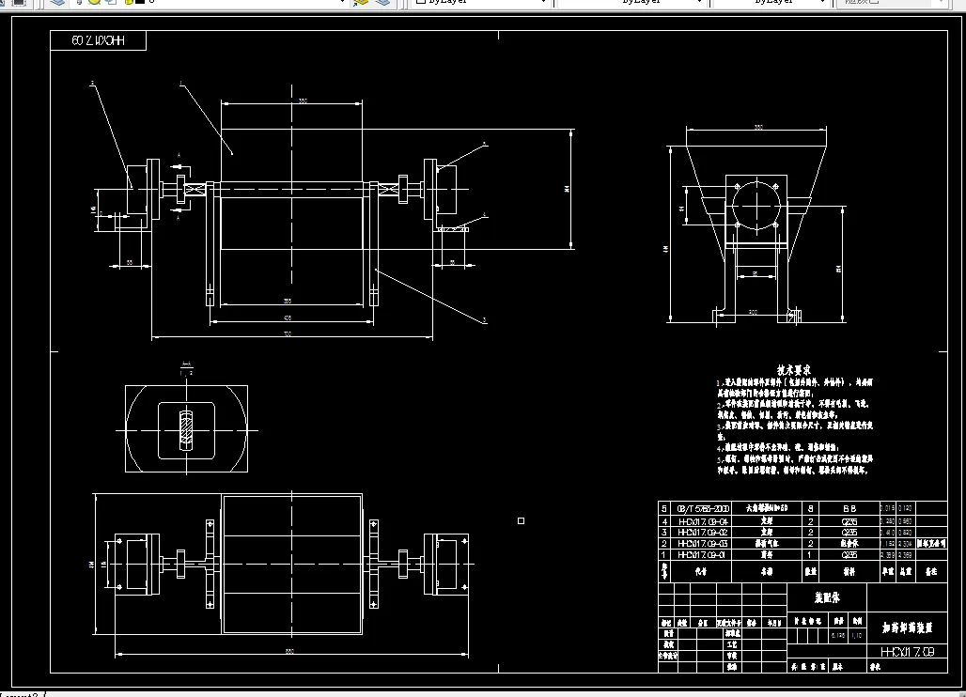Select Q235 material in HHCX017.09-04 row
Screen dimensions: 966x697
click(x=849, y=521)
